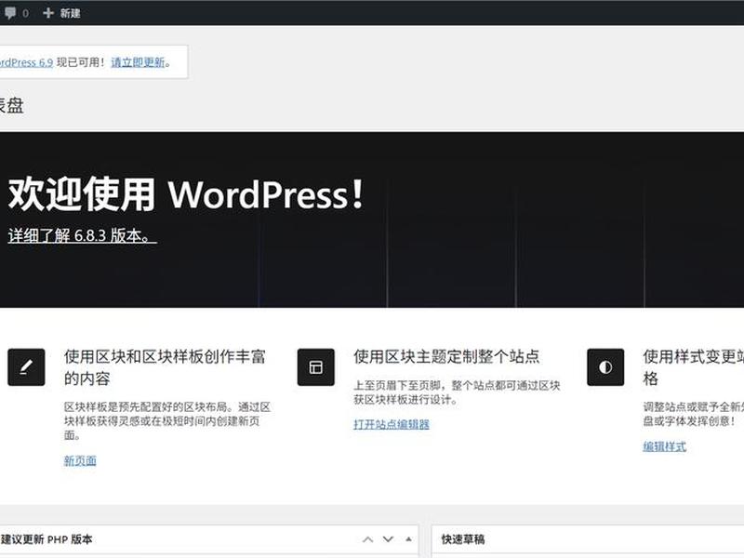Viewport: 744px width, 558px height.
Task: Open the comments bubble icon in admin bar
Action: click(x=9, y=13)
